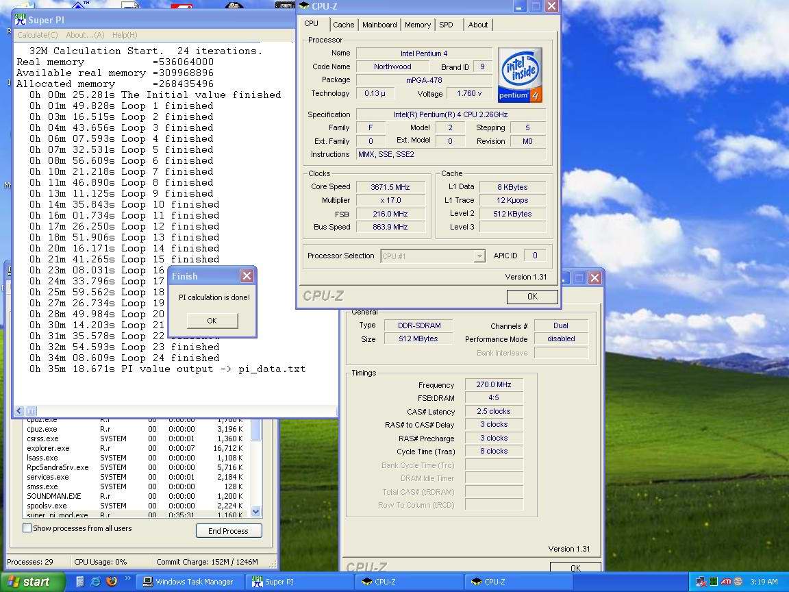Expand quick launch overflow chevron
The image size is (789, 592).
pos(127,578)
